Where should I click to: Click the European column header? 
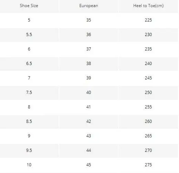(x=89, y=6)
